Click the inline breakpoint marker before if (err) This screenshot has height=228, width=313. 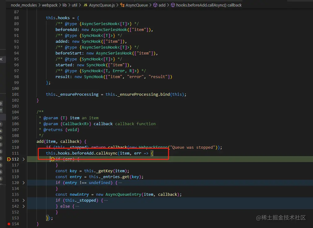[x=53, y=159]
